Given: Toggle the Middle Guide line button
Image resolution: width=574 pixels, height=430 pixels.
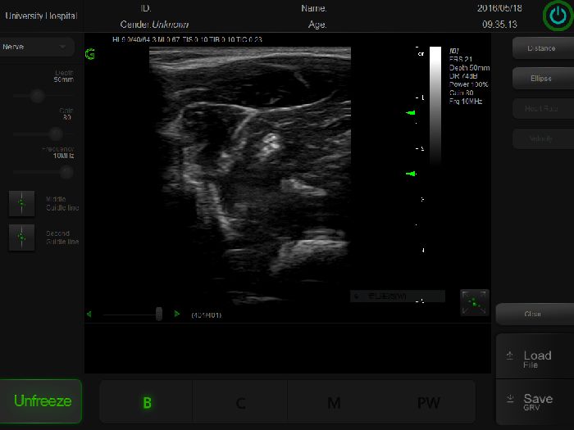Looking at the screenshot, I should pyautogui.click(x=21, y=203).
